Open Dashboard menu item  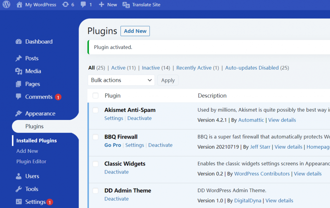(x=39, y=42)
